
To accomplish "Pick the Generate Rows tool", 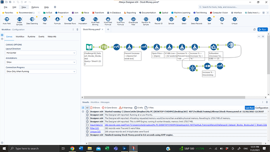I will (70, 21).
